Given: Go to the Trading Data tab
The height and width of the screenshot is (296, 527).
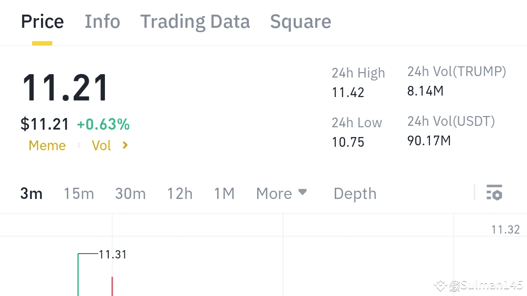Looking at the screenshot, I should pos(195,22).
